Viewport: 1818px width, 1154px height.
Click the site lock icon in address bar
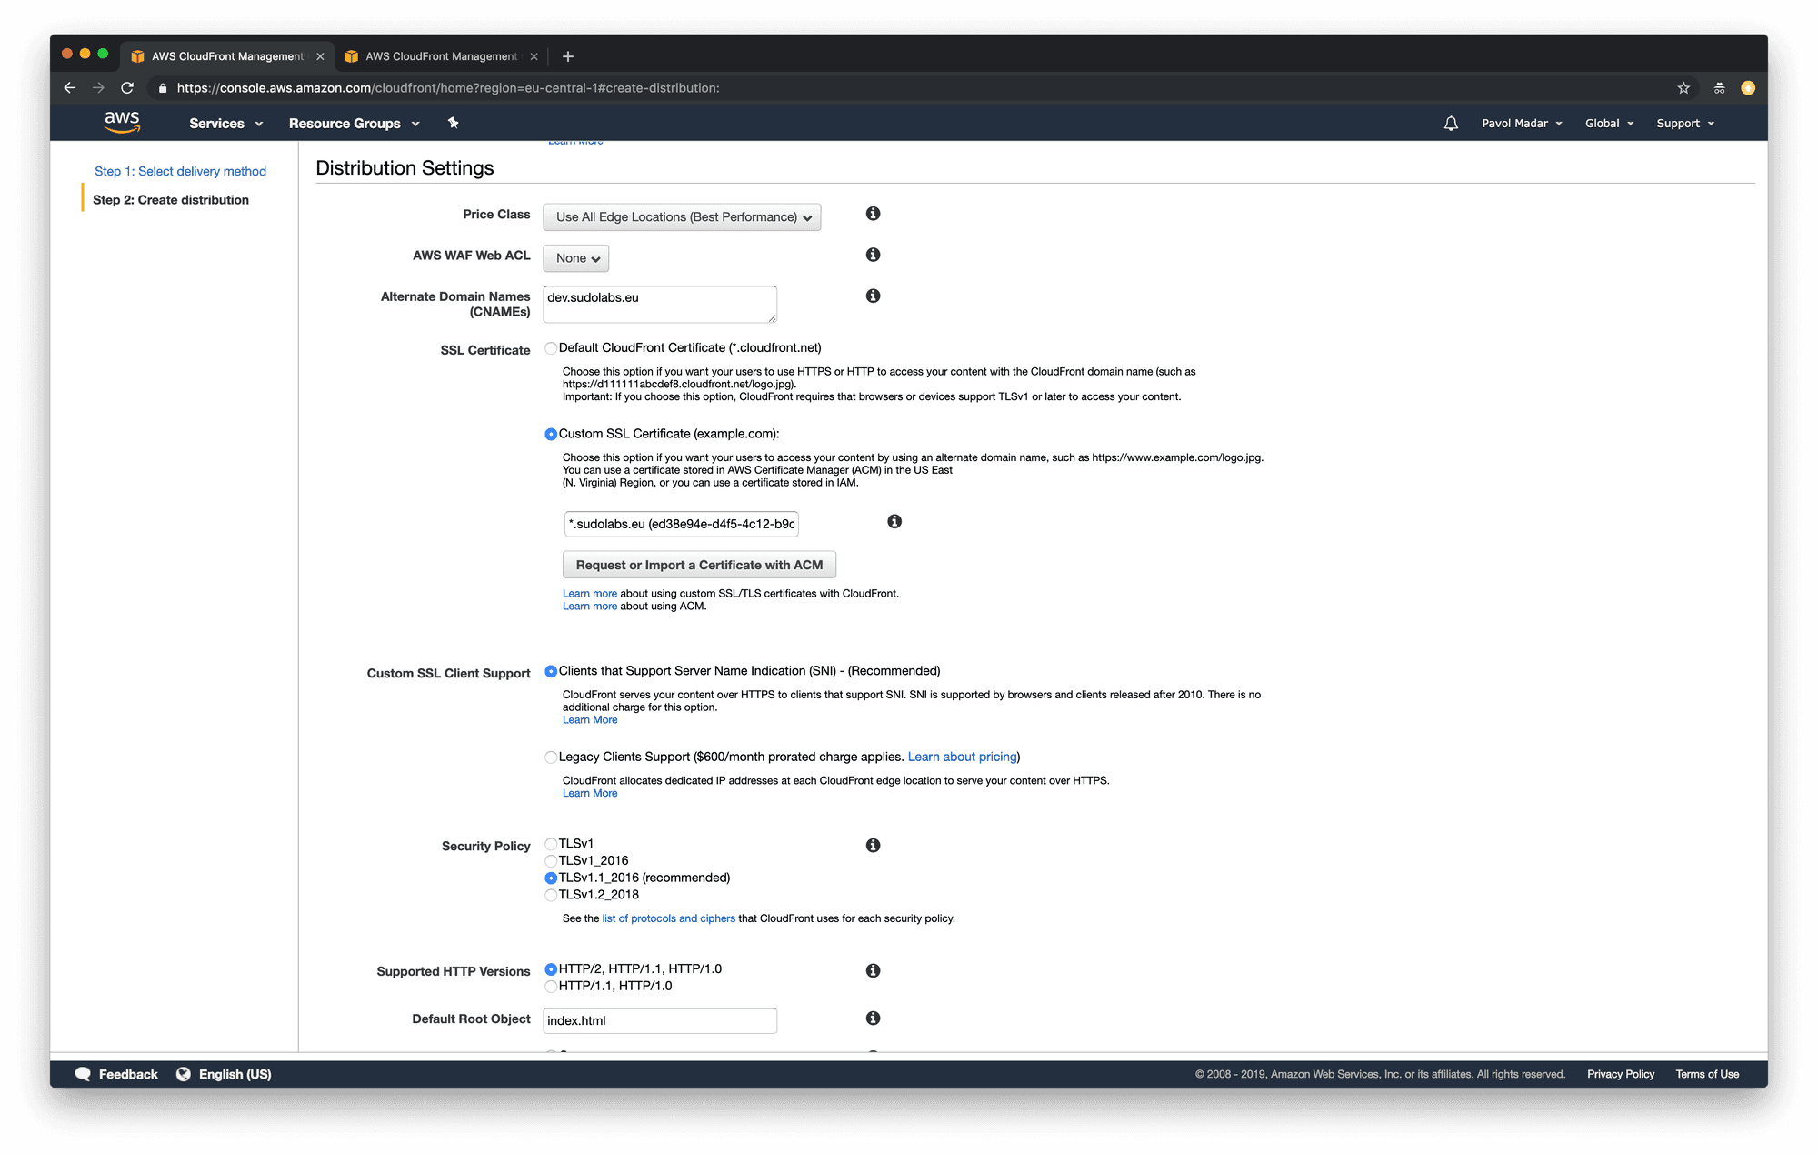pos(163,88)
